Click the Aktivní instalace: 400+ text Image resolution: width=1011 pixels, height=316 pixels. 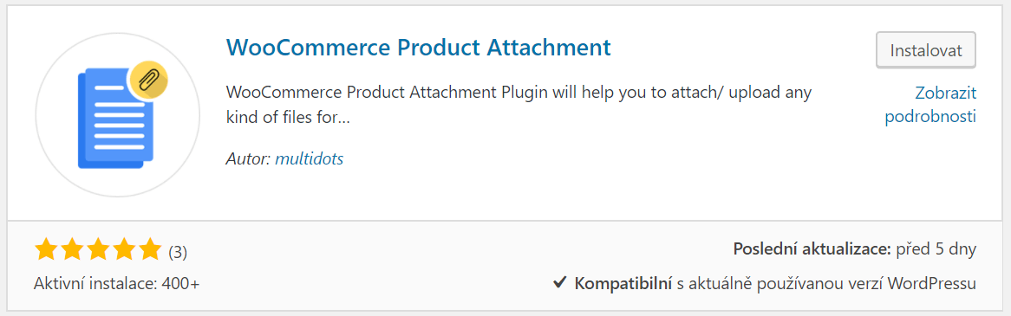coord(117,283)
